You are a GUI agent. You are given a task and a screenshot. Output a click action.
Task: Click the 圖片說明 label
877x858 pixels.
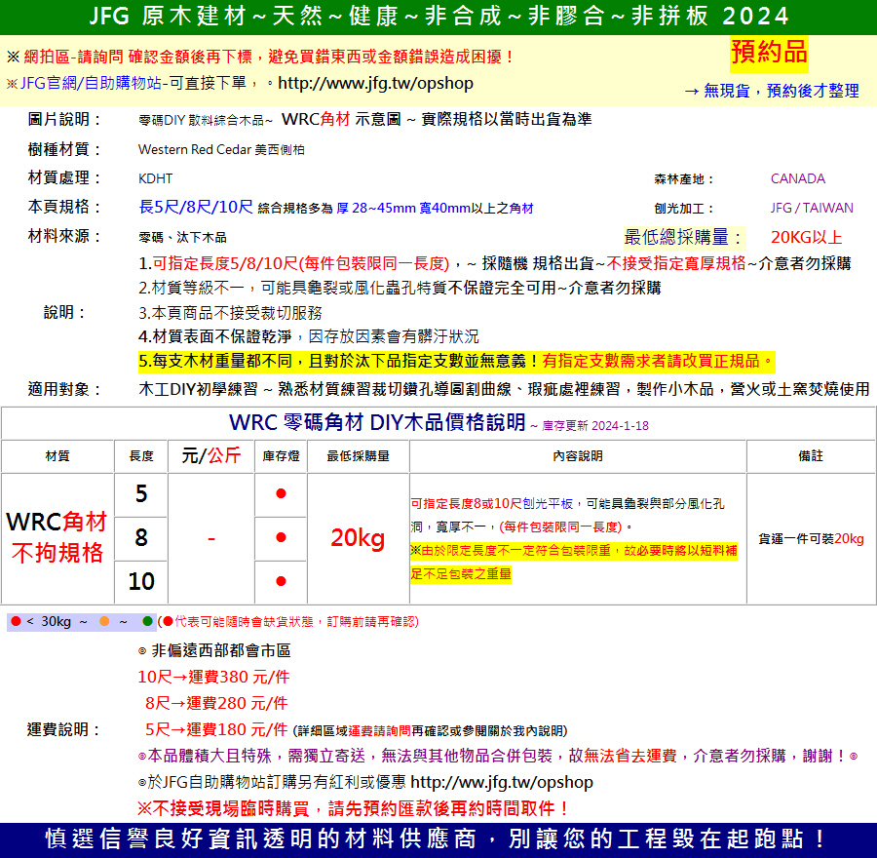(65, 119)
